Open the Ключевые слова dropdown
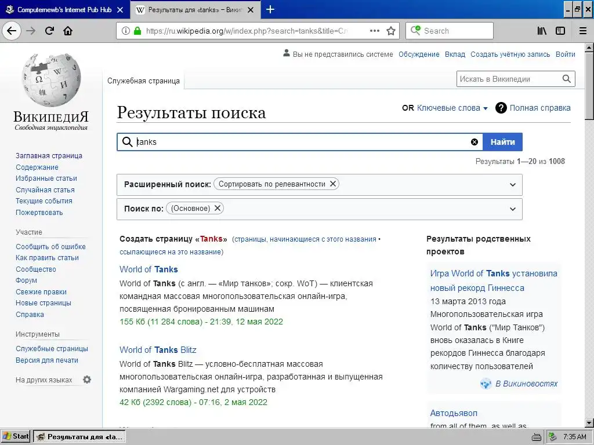 (452, 108)
